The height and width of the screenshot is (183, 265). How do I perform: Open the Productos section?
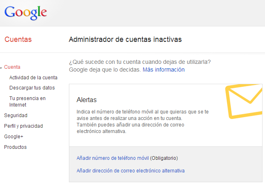point(15,147)
